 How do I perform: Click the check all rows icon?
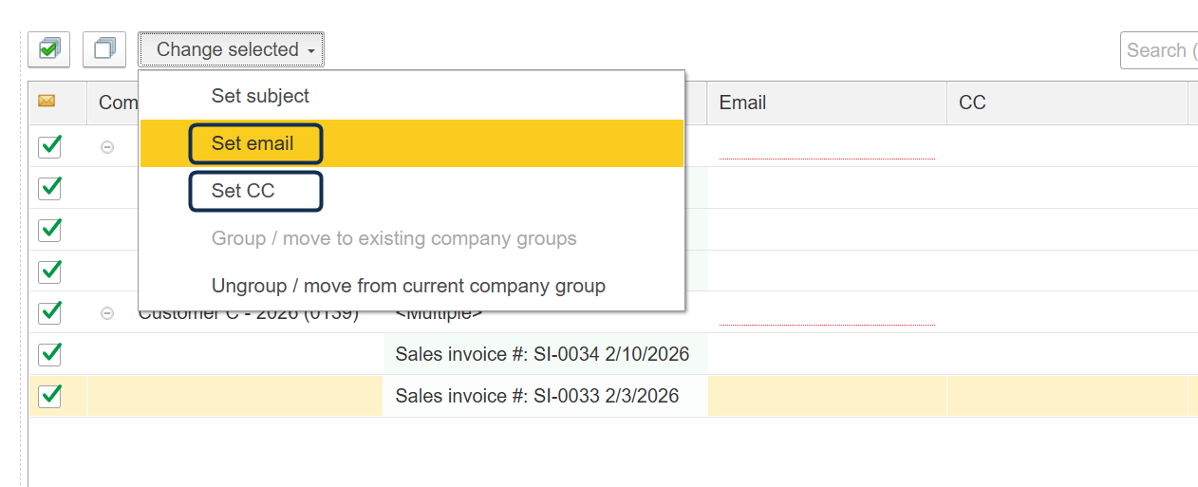point(48,49)
